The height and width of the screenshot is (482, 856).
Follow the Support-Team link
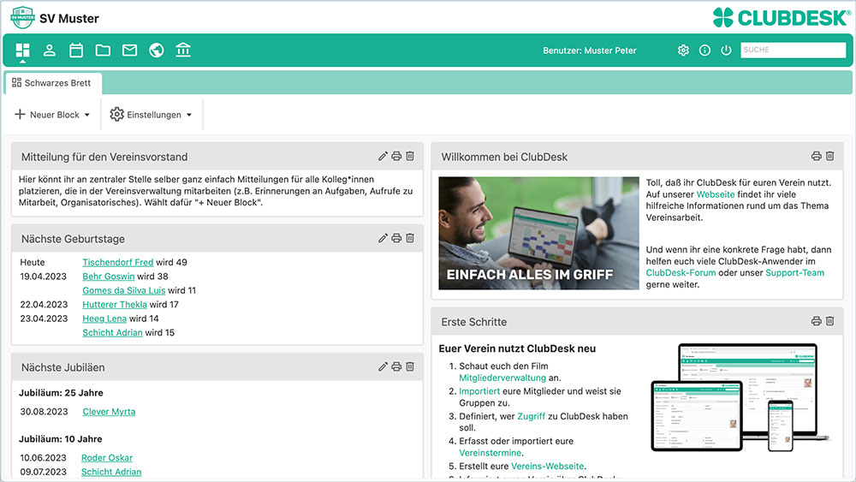coord(795,273)
